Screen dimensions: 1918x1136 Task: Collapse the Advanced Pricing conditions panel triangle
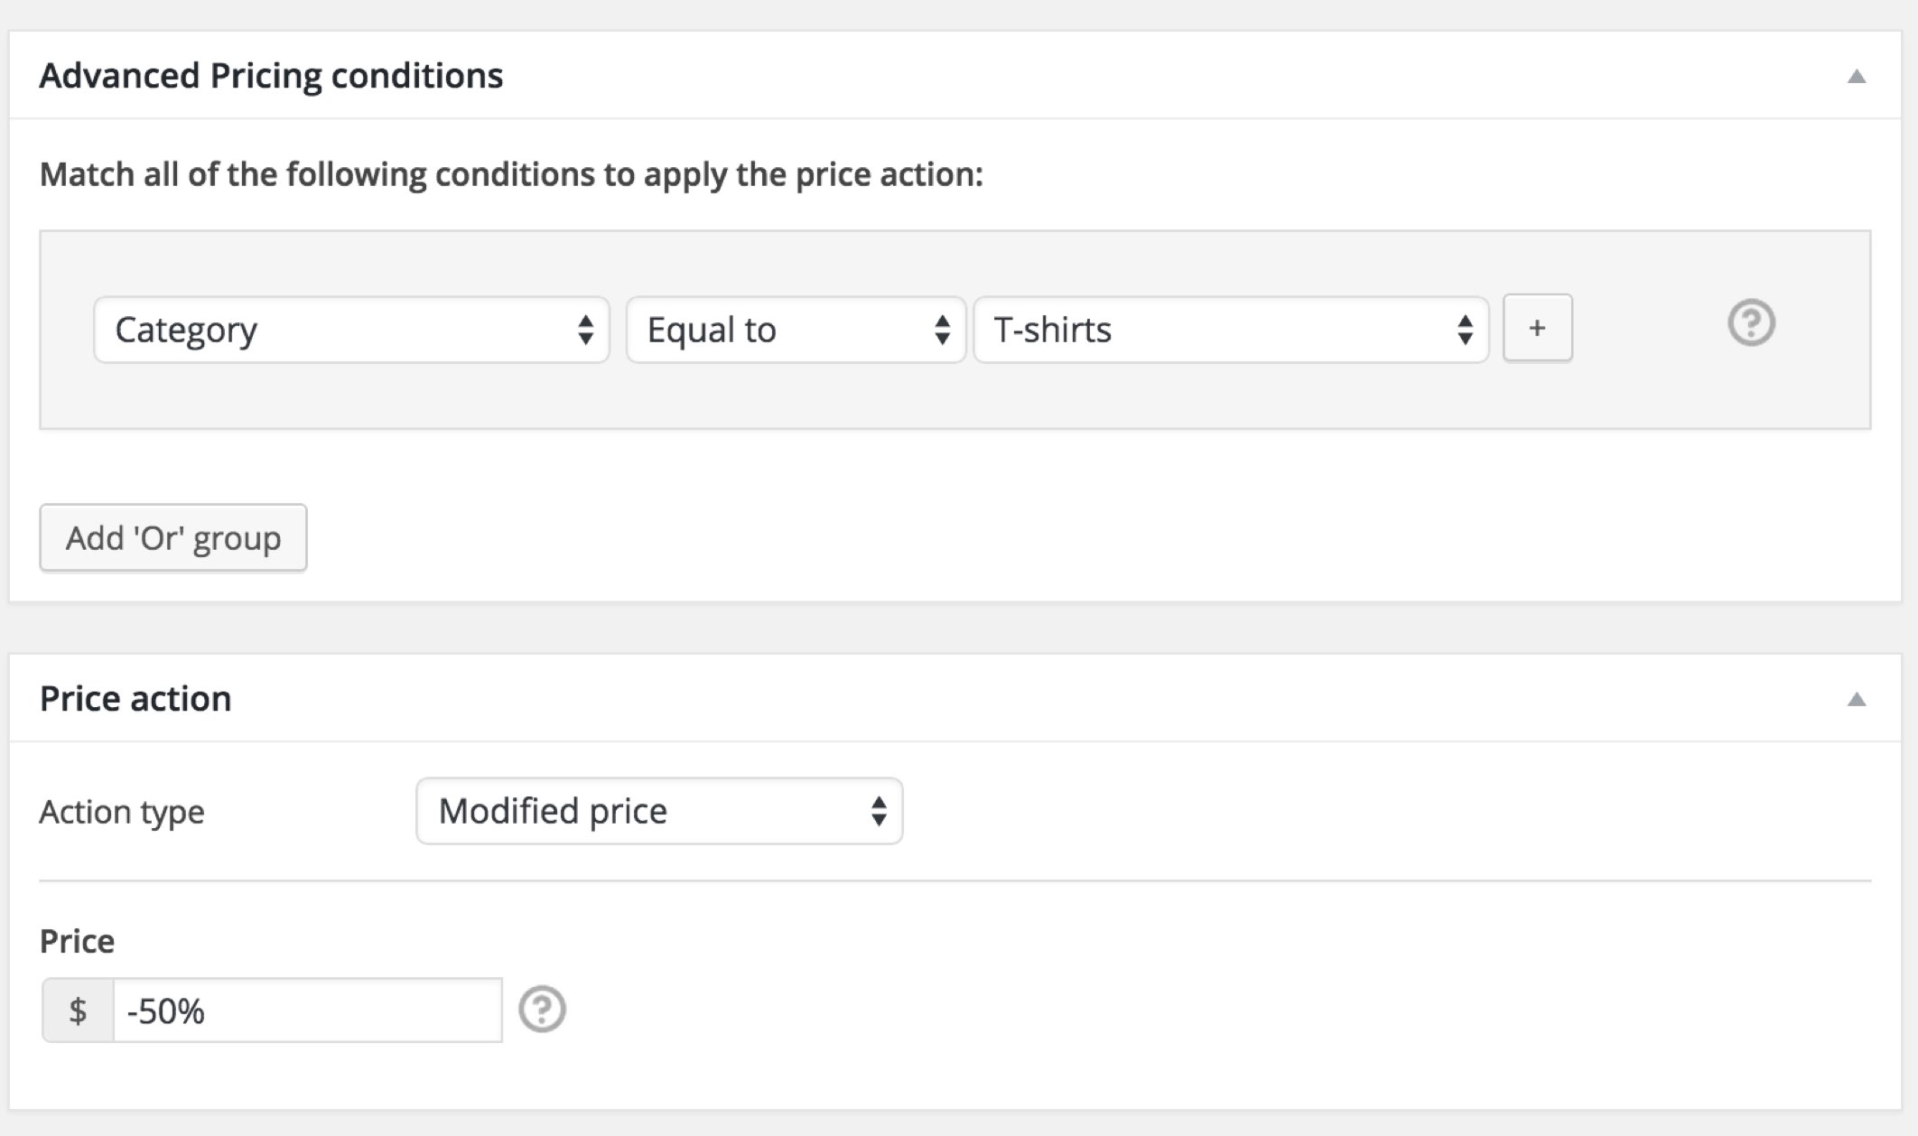coord(1857,77)
